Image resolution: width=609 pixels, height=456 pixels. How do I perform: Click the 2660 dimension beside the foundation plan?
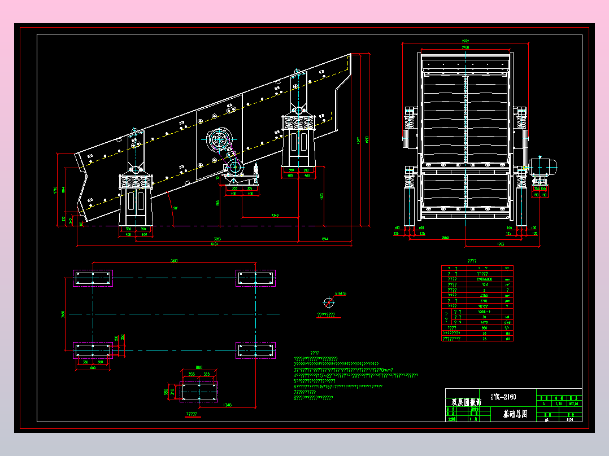63,314
